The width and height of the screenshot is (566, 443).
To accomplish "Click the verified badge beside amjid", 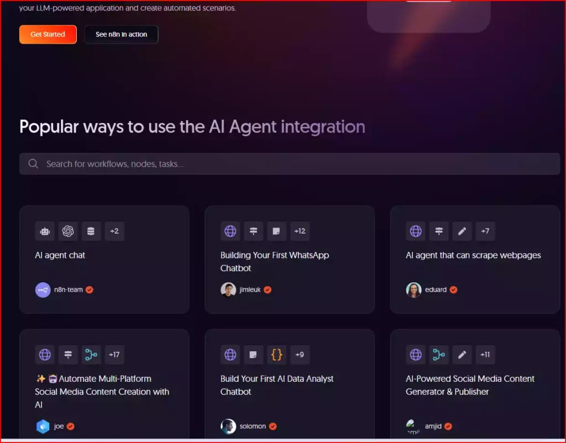I will tap(448, 426).
